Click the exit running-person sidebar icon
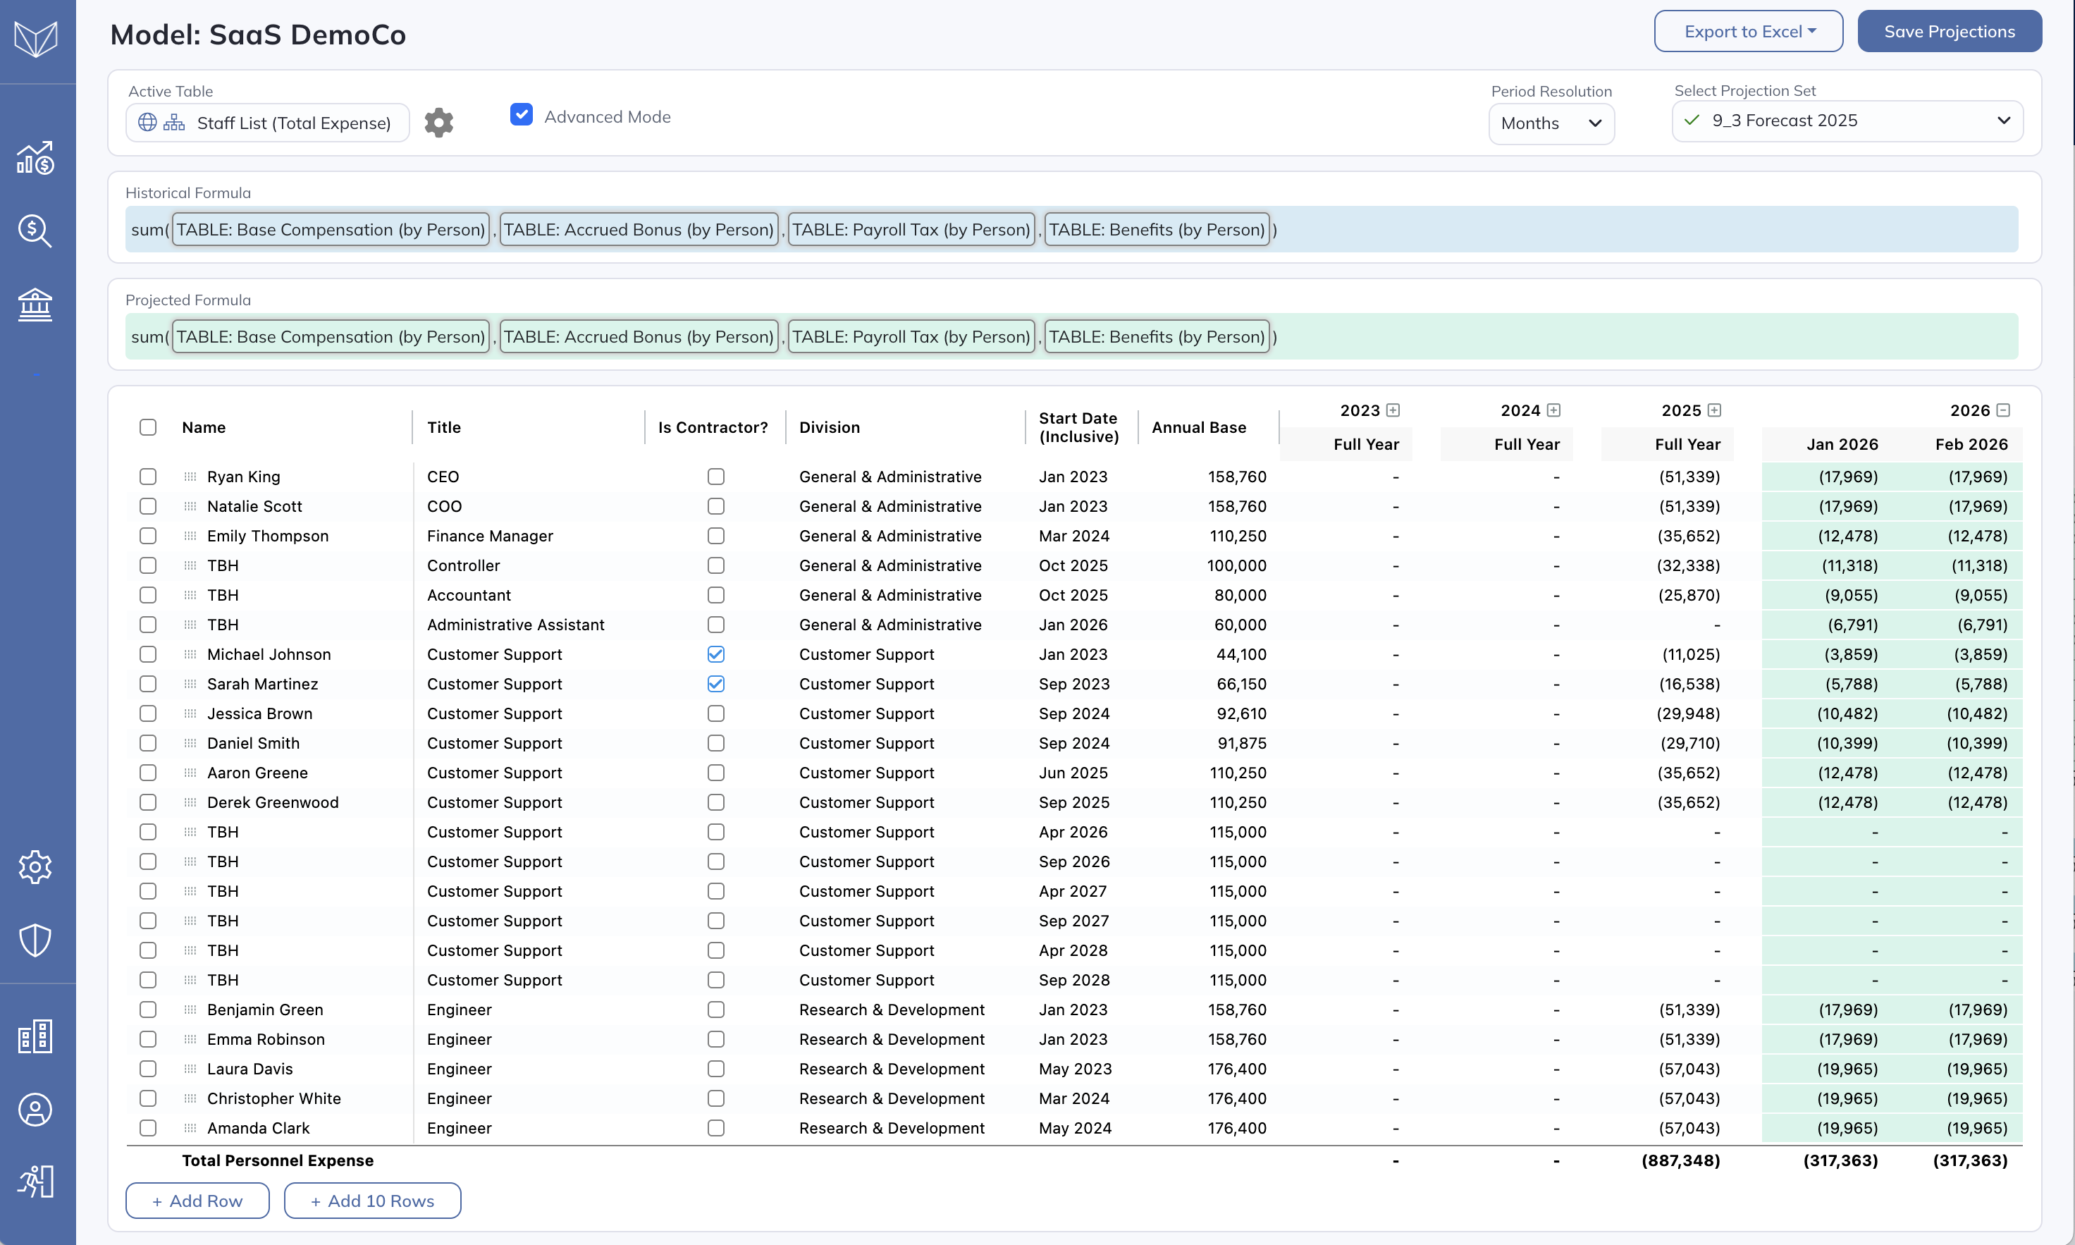Image resolution: width=2075 pixels, height=1245 pixels. 35,1182
